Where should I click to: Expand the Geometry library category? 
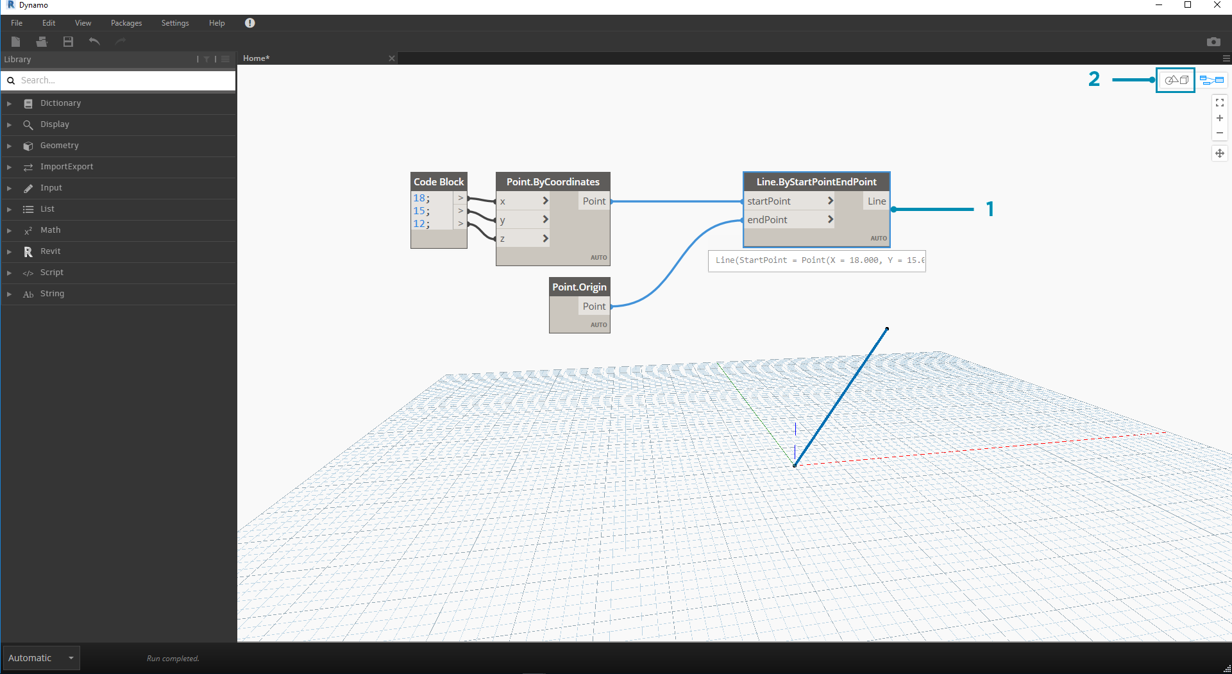59,146
